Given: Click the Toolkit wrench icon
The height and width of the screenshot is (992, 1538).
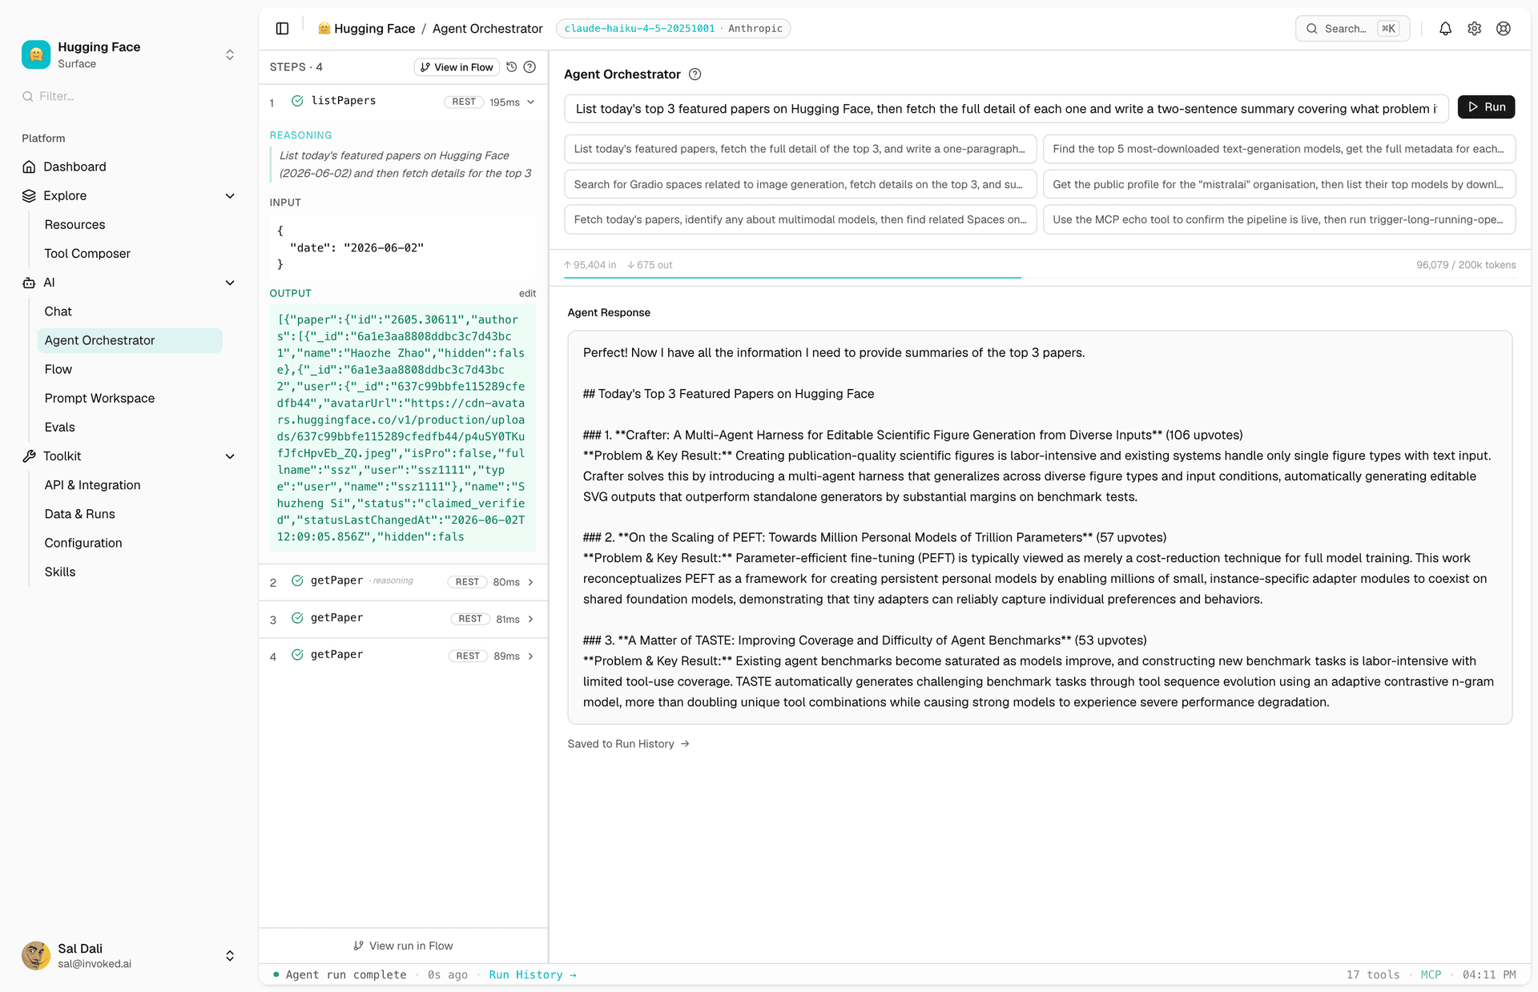Looking at the screenshot, I should point(29,456).
